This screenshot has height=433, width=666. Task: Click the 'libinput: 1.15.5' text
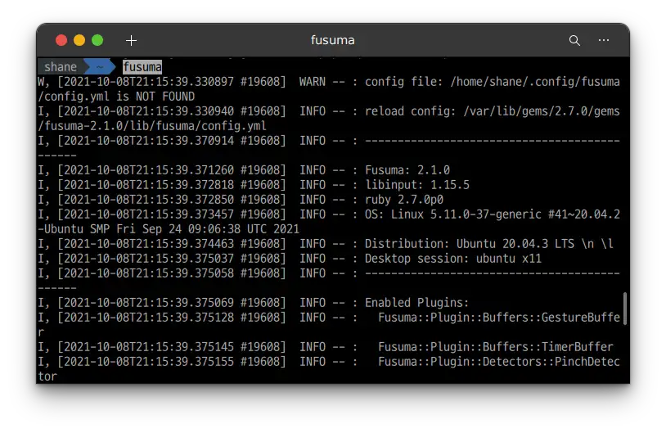(417, 185)
